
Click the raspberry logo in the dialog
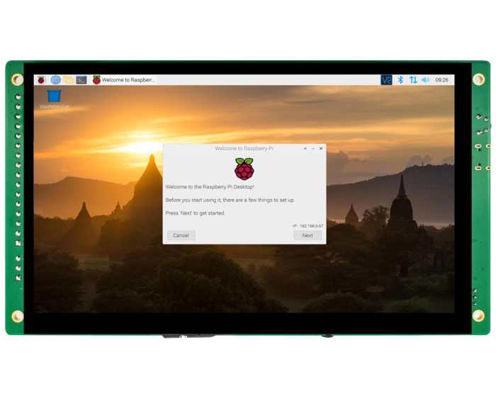coord(244,169)
